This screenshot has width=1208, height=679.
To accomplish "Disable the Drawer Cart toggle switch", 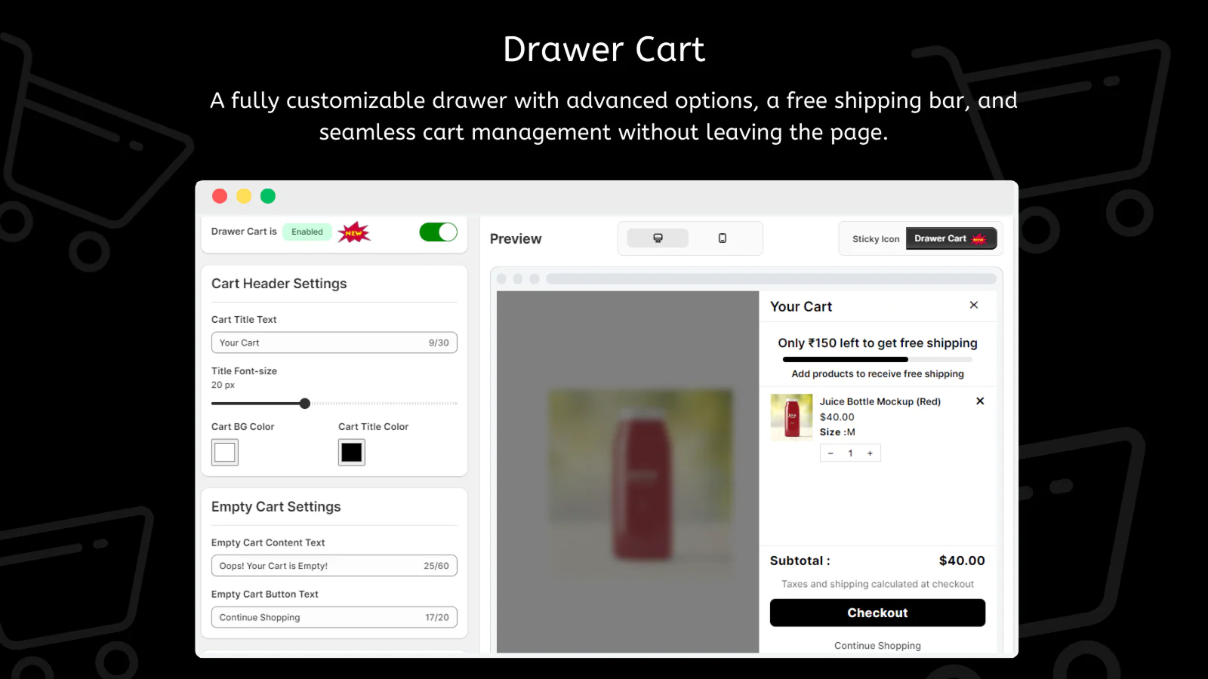I will tap(438, 232).
